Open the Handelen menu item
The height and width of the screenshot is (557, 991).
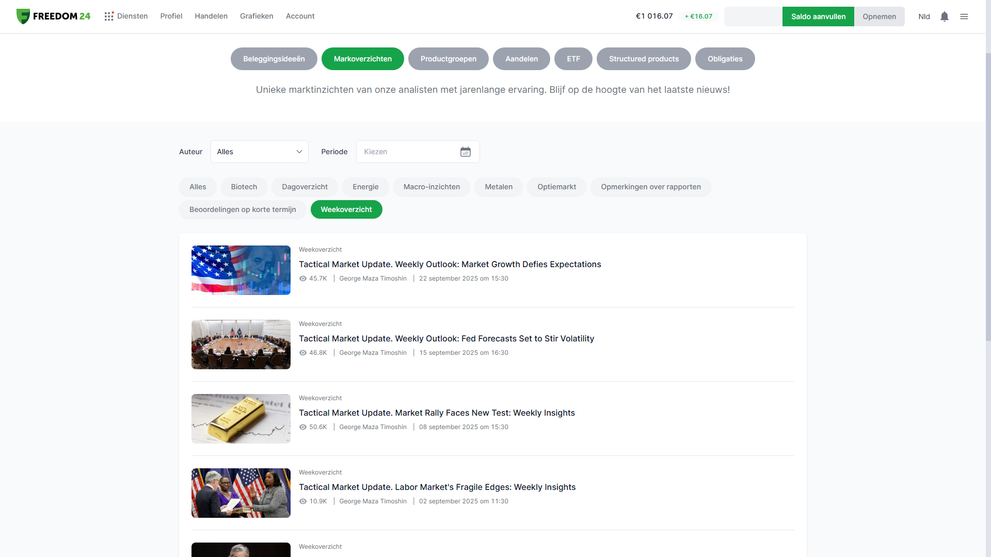[211, 16]
